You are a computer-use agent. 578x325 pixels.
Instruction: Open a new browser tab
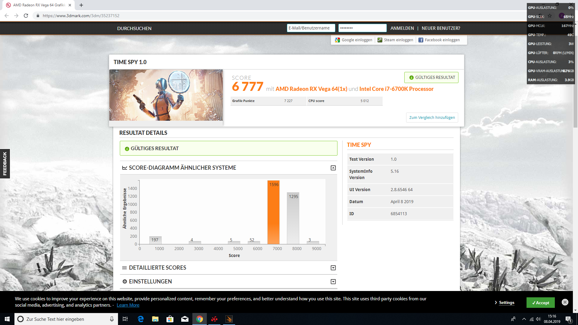point(81,5)
